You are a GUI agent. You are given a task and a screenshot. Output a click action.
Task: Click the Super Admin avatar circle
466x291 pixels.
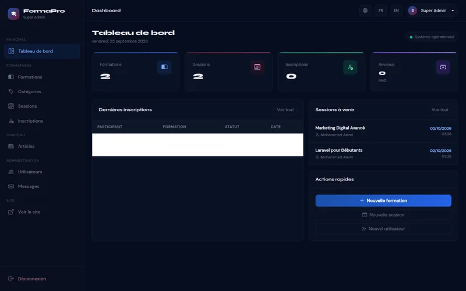tap(412, 10)
